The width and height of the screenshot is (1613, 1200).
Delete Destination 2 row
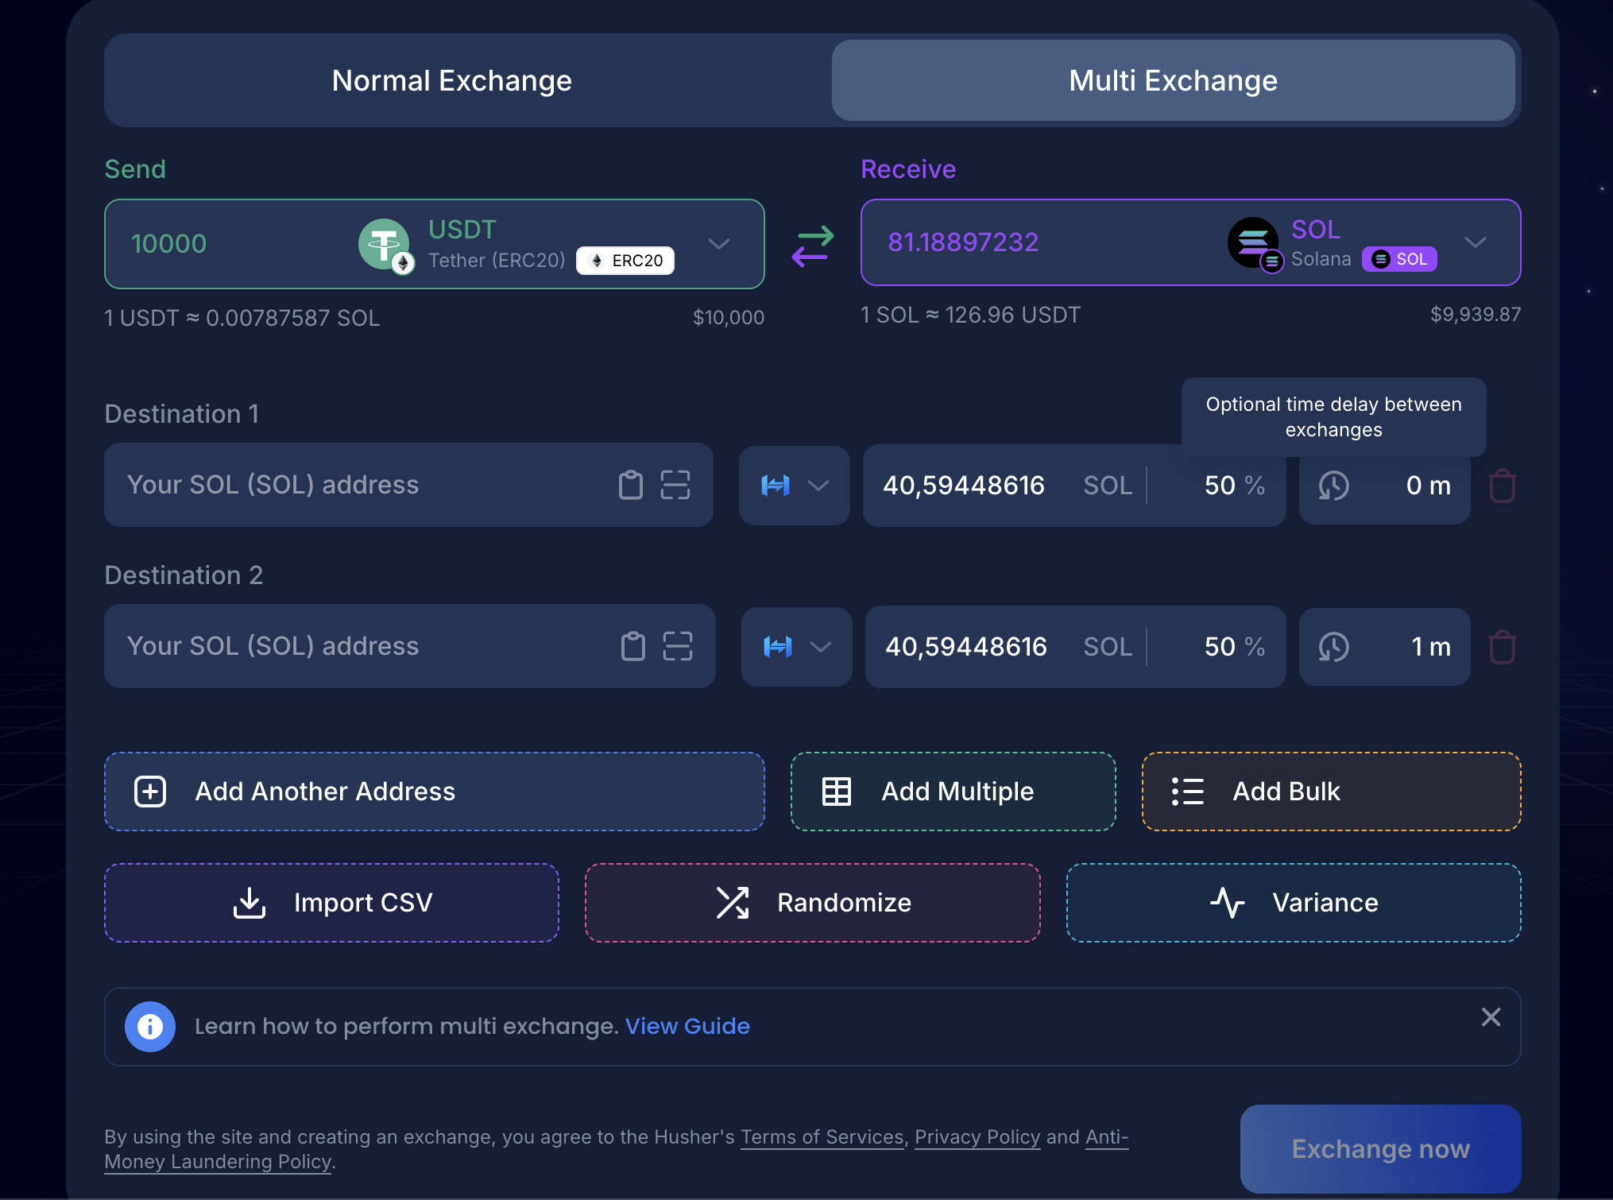1502,647
